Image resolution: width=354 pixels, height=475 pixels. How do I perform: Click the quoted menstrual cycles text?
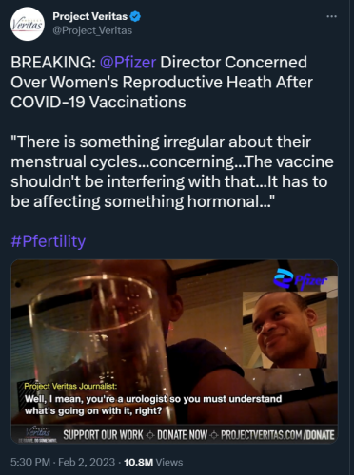pyautogui.click(x=172, y=171)
